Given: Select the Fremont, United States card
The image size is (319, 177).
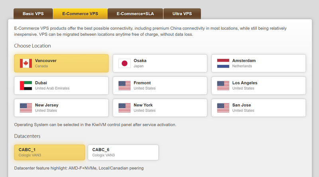Looking at the screenshot, I should click(160, 86).
